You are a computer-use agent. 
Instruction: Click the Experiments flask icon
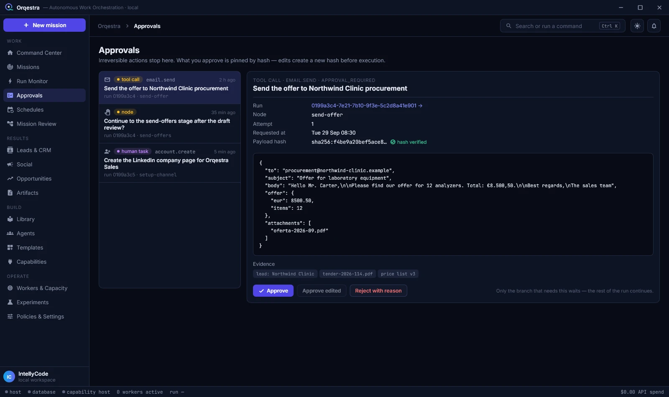(x=10, y=302)
